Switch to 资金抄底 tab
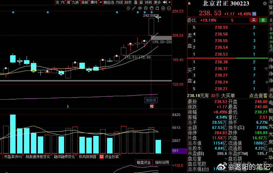 click(x=112, y=157)
